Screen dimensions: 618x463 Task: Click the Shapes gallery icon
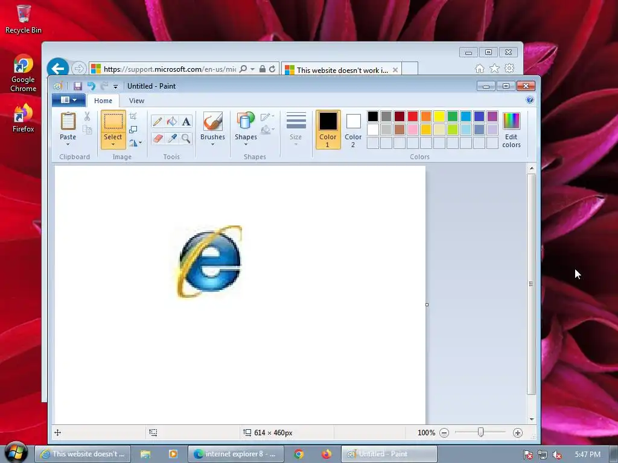pyautogui.click(x=246, y=121)
